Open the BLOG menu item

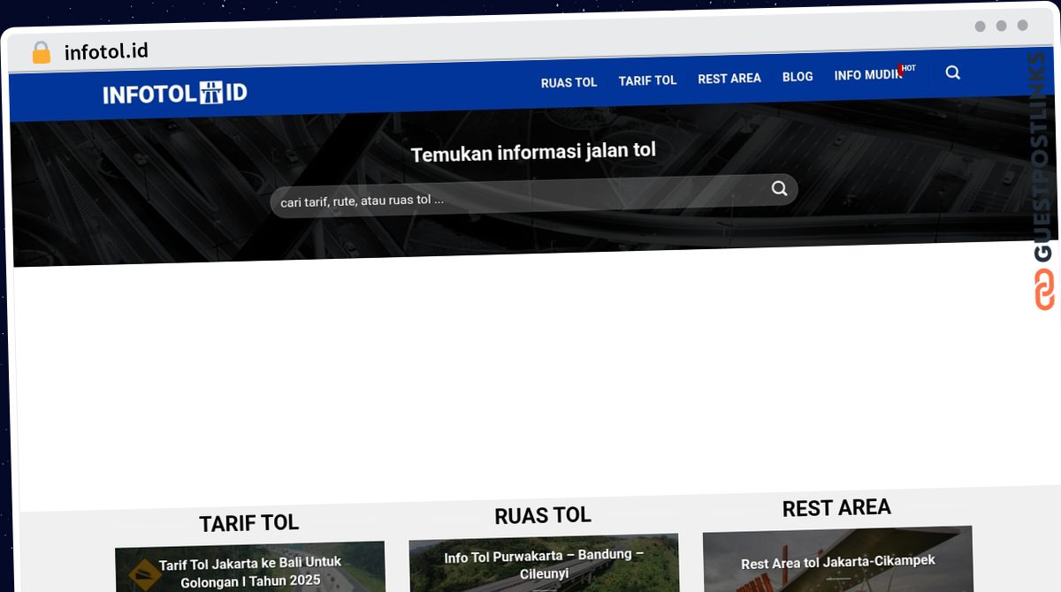pos(797,76)
